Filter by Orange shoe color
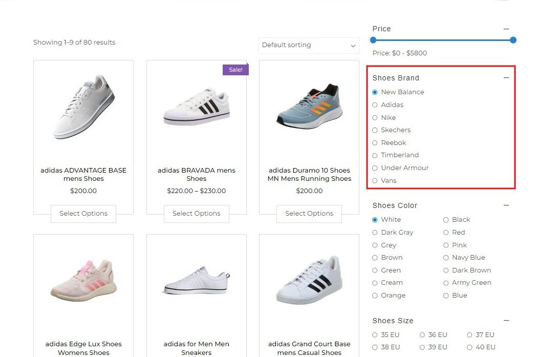Image resolution: width=537 pixels, height=357 pixels. pos(375,296)
